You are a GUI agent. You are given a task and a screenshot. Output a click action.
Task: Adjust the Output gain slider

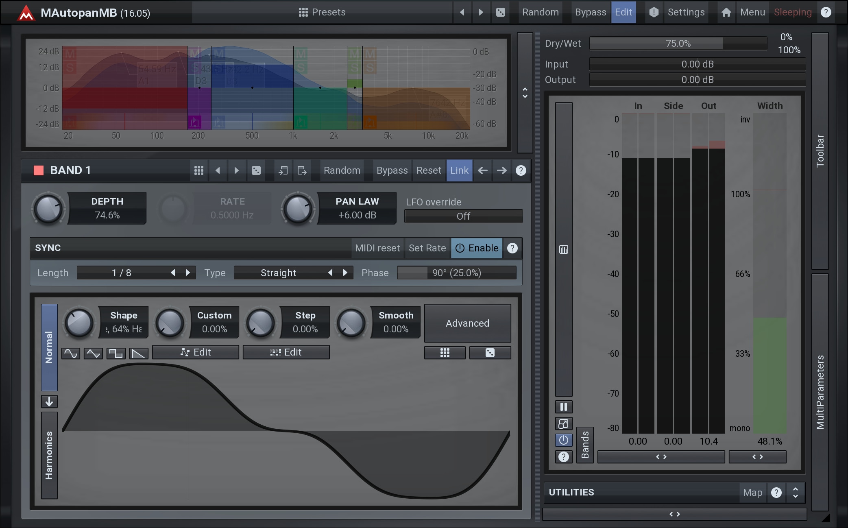point(697,80)
